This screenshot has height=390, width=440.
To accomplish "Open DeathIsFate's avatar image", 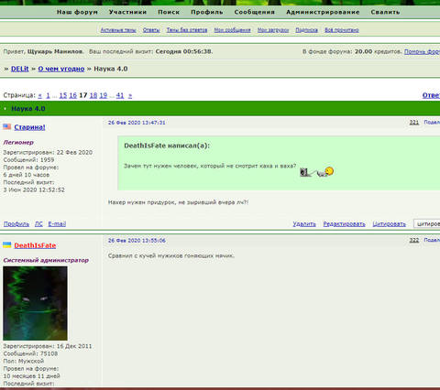I will tap(35, 303).
